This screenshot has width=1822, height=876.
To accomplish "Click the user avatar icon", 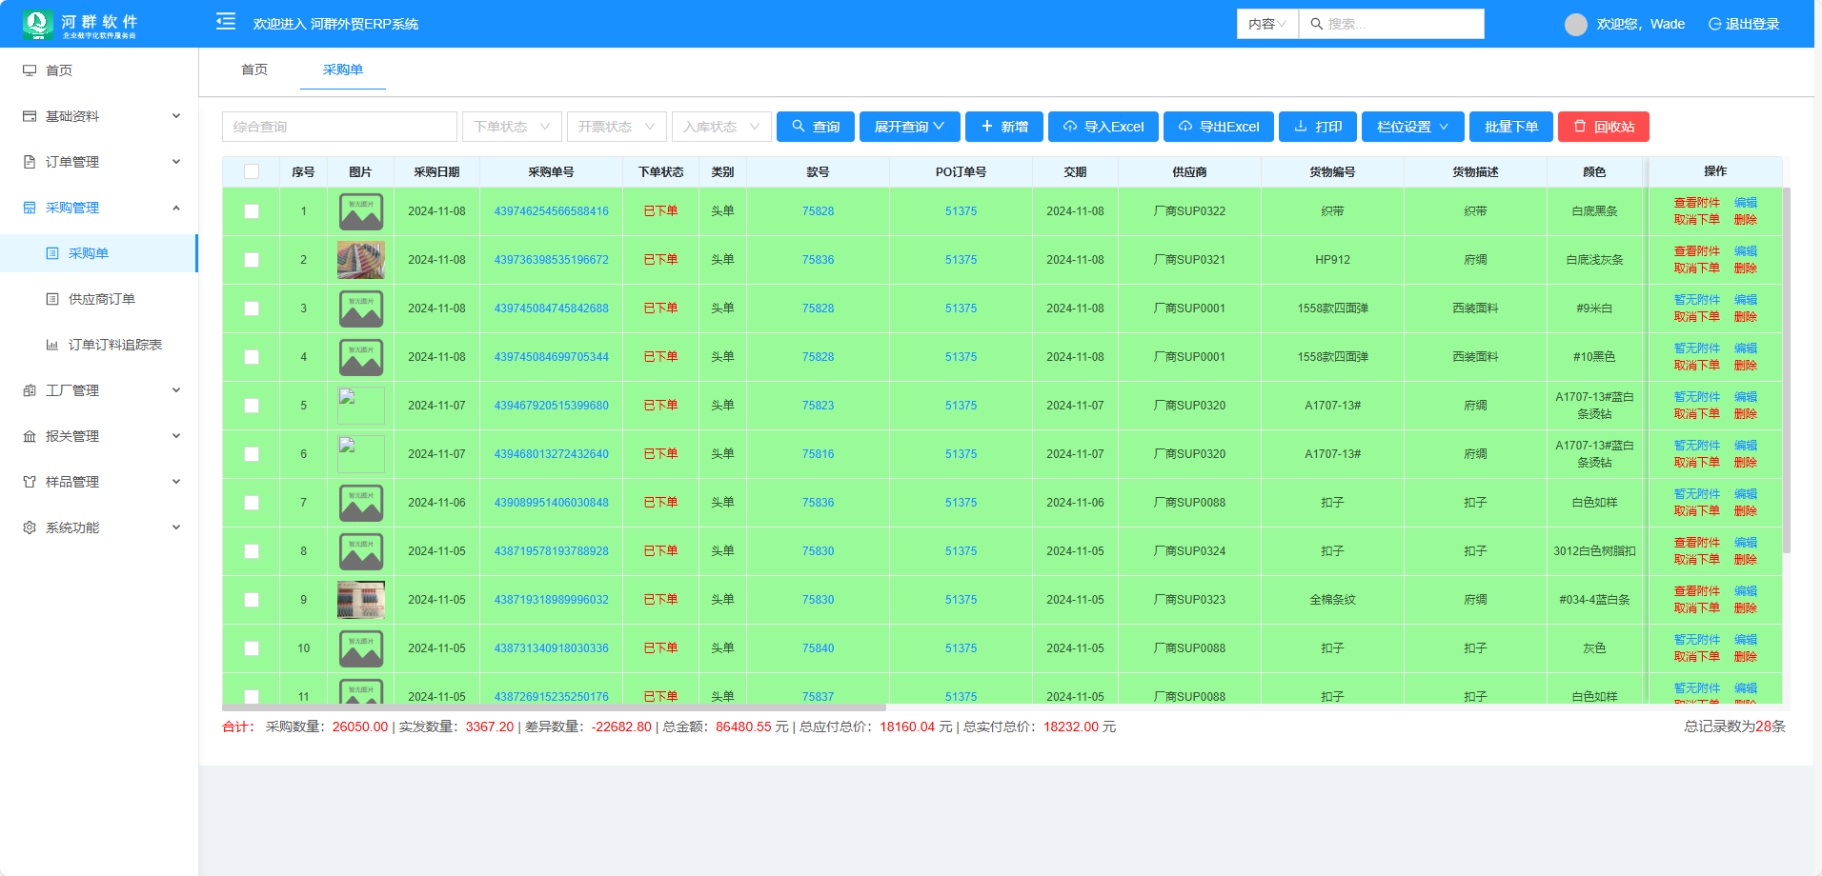I will (x=1575, y=24).
